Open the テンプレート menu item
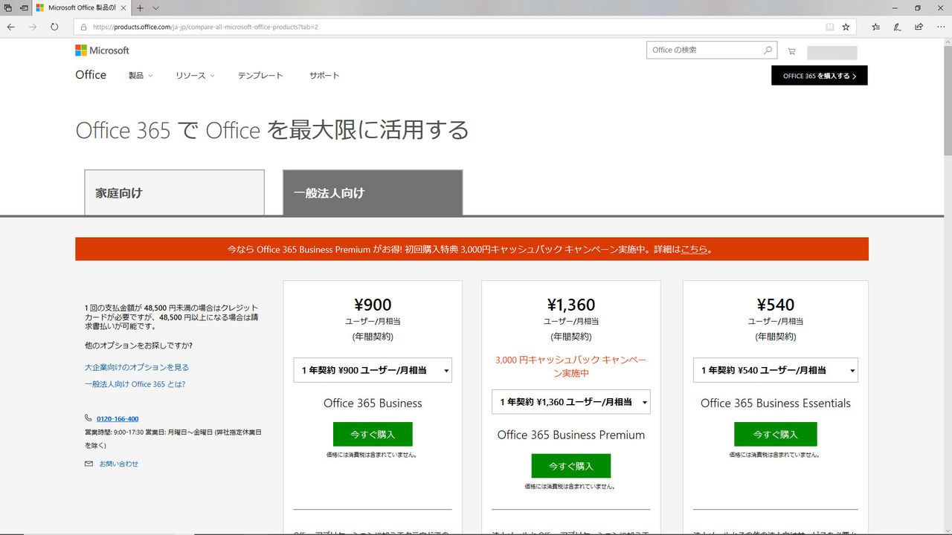Screen dimensions: 952x535 (x=260, y=76)
